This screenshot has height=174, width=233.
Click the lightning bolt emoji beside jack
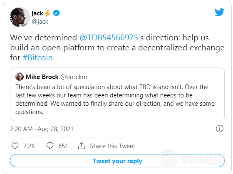coord(47,13)
